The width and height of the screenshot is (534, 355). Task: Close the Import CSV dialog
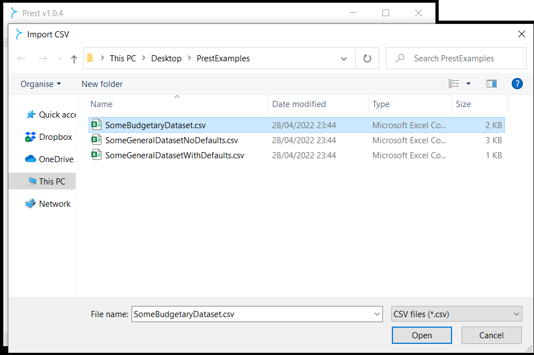(521, 34)
